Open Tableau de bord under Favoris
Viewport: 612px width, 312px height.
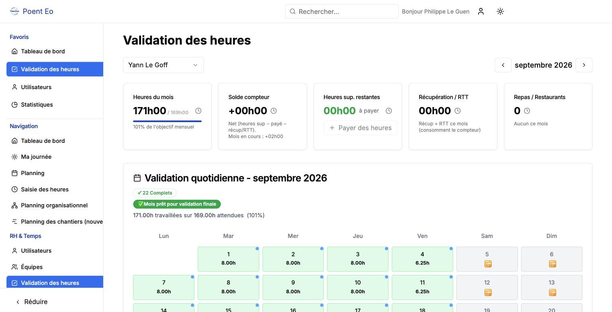point(55,51)
